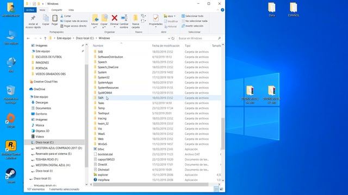The height and width of the screenshot is (195, 348).
Task: Sort by Fecha de modificación column header
Action: [x=166, y=45]
